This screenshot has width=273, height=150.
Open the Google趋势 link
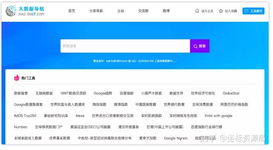click(103, 93)
